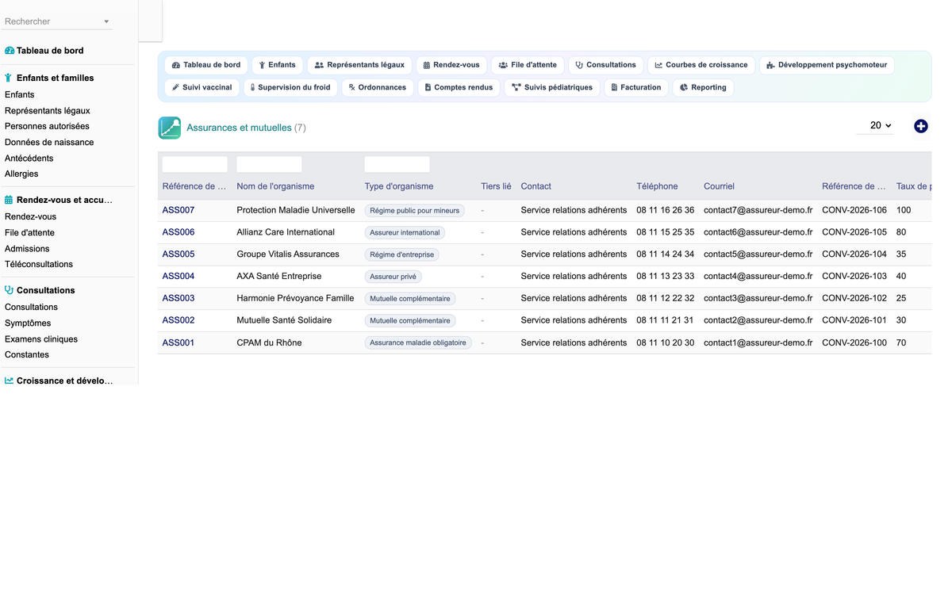Click the Assurances et mutuelles module icon
The image size is (952, 589).
pos(170,128)
